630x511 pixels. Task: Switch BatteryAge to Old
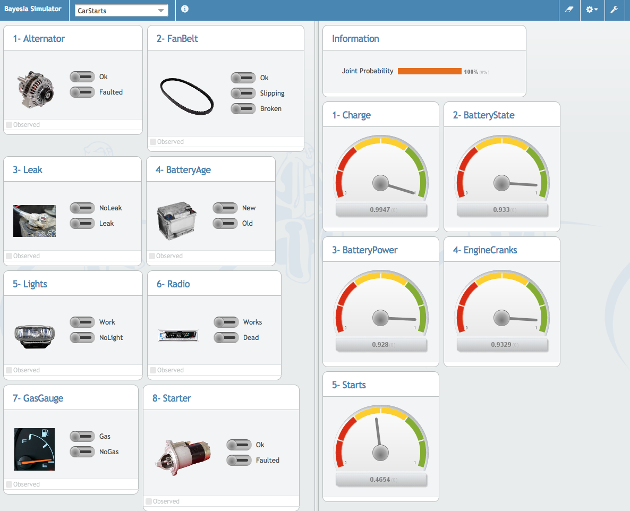(x=225, y=224)
